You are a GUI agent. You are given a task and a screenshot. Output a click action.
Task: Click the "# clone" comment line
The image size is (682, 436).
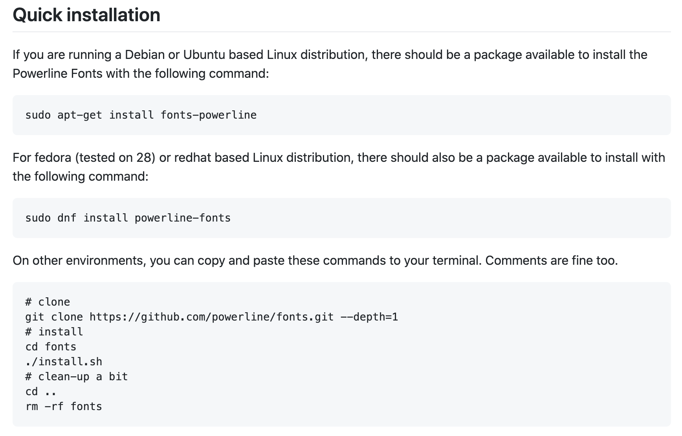[48, 302]
